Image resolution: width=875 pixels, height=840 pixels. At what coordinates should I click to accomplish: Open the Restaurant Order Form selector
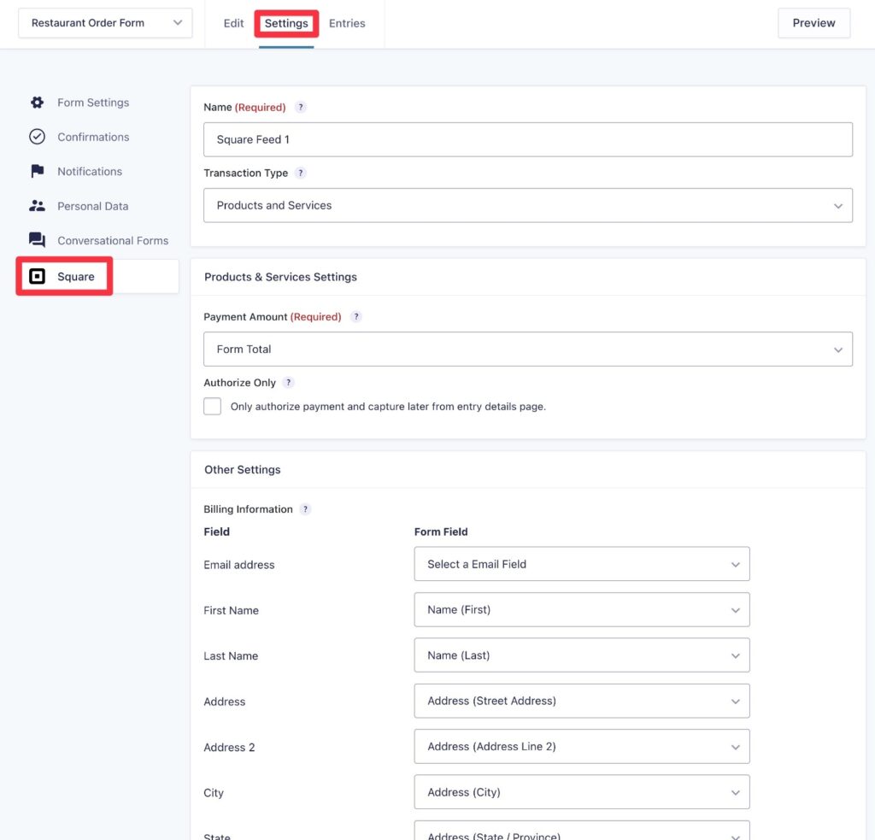point(104,23)
